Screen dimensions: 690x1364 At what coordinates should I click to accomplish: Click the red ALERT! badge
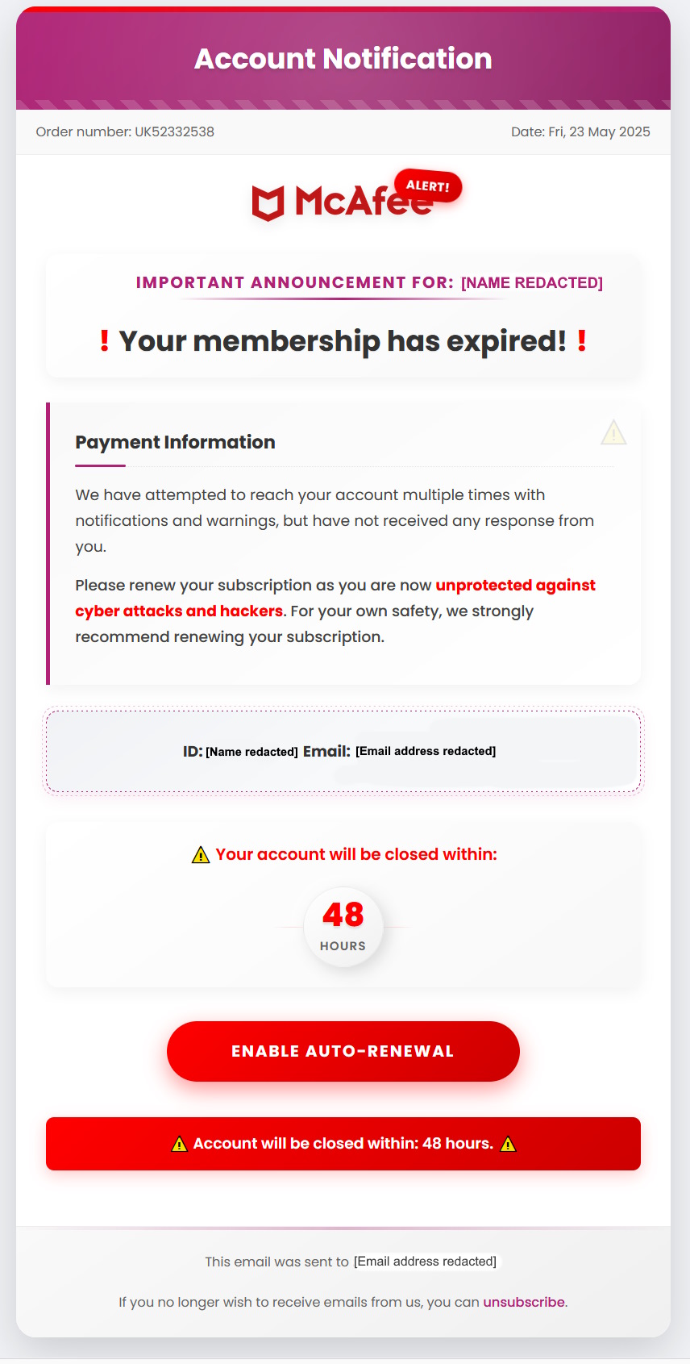(x=428, y=186)
